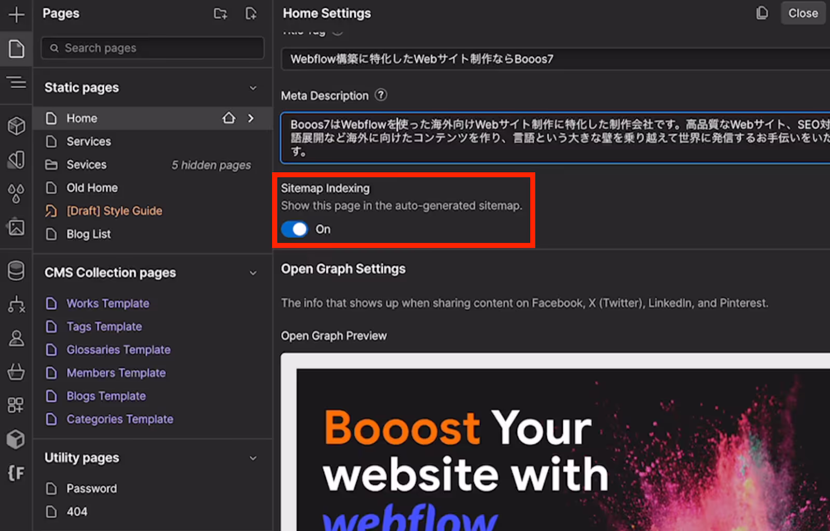The image size is (830, 531).
Task: Open the Add elements plus panel
Action: pyautogui.click(x=16, y=15)
